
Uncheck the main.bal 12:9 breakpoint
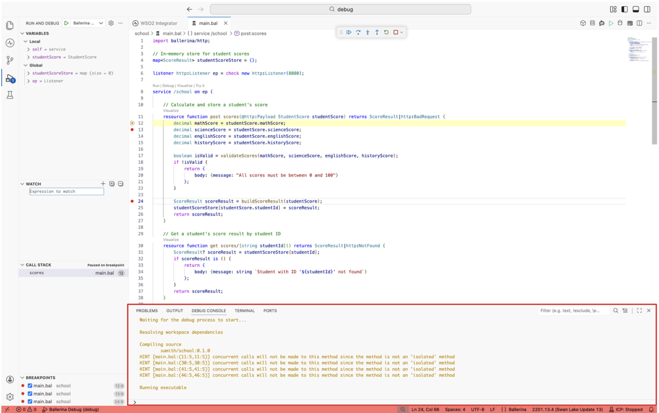[30, 385]
